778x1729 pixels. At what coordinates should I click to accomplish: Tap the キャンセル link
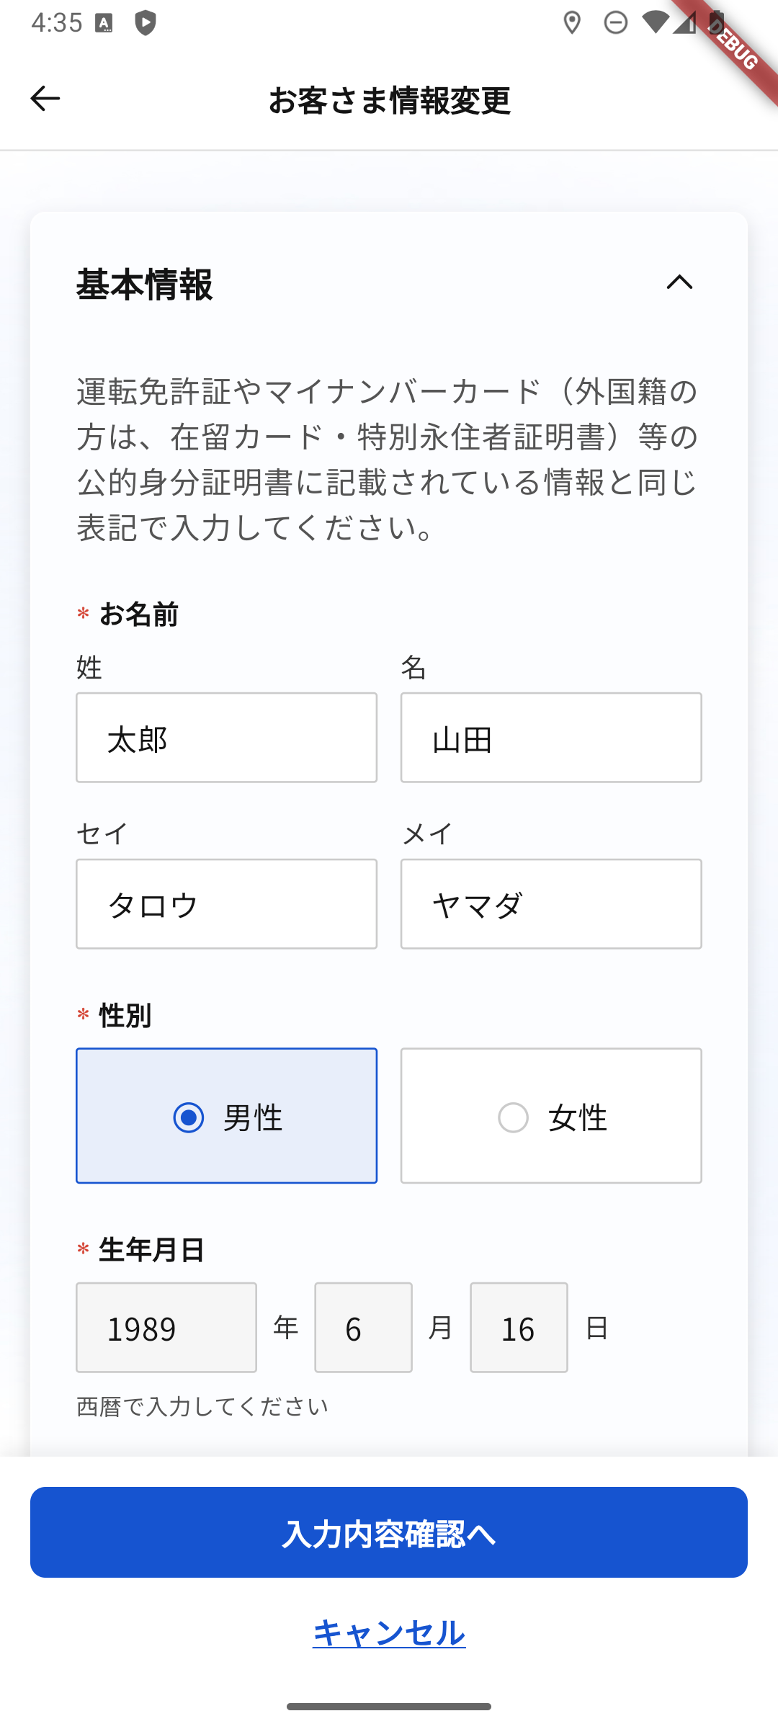click(x=389, y=1632)
